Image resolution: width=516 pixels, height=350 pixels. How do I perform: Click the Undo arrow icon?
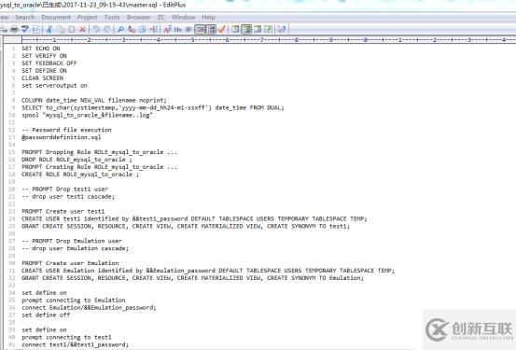pyautogui.click(x=96, y=29)
